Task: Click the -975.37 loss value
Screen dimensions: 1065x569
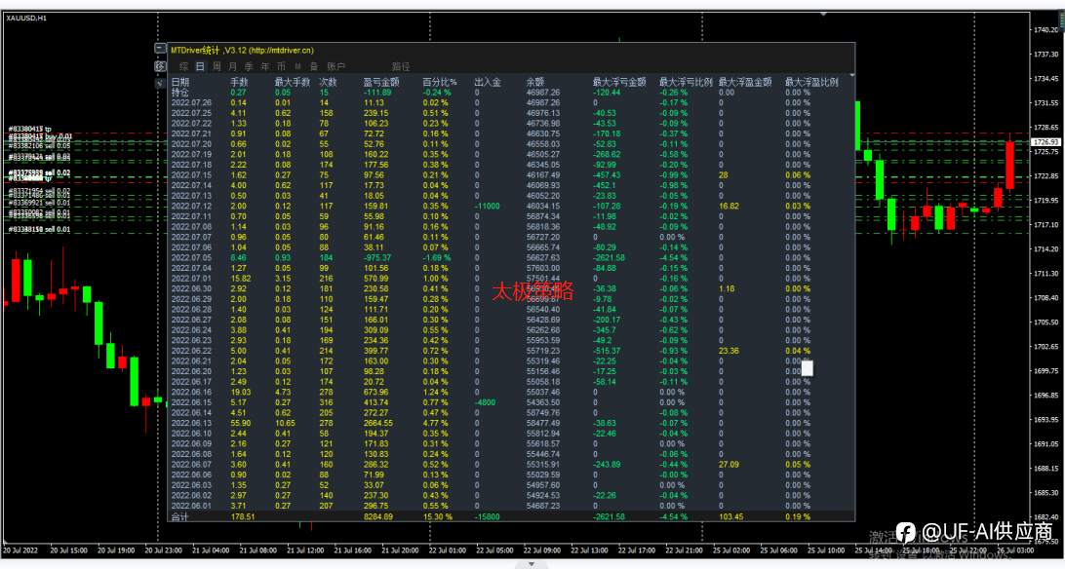Action: [x=377, y=258]
